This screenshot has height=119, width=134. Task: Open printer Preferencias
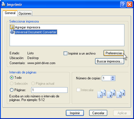tap(114, 53)
